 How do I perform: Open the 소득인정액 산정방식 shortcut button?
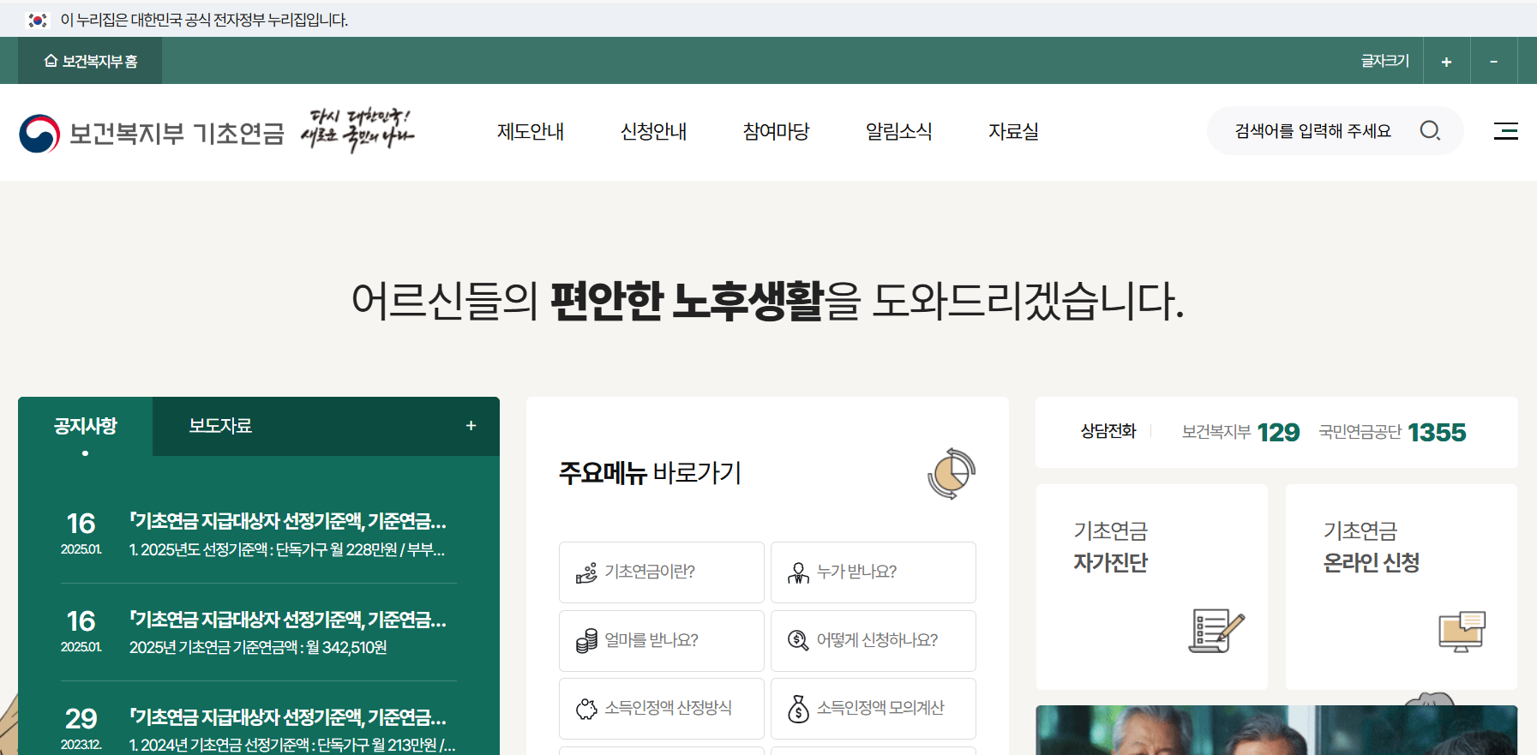click(661, 709)
